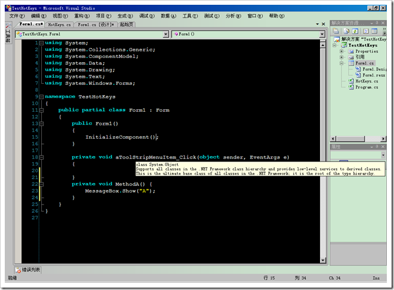This screenshot has height=290, width=394.
Task: Click the Properties icon in Solution Explorer toolbar
Action: (x=336, y=31)
